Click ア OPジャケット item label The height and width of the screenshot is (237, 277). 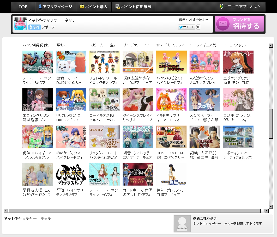pos(236,45)
